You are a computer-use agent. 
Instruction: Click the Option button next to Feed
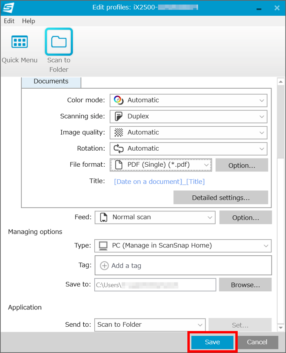(246, 217)
